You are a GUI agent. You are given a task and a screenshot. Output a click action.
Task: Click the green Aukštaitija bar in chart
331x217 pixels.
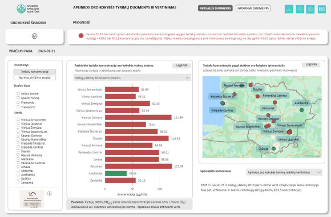coord(116,173)
